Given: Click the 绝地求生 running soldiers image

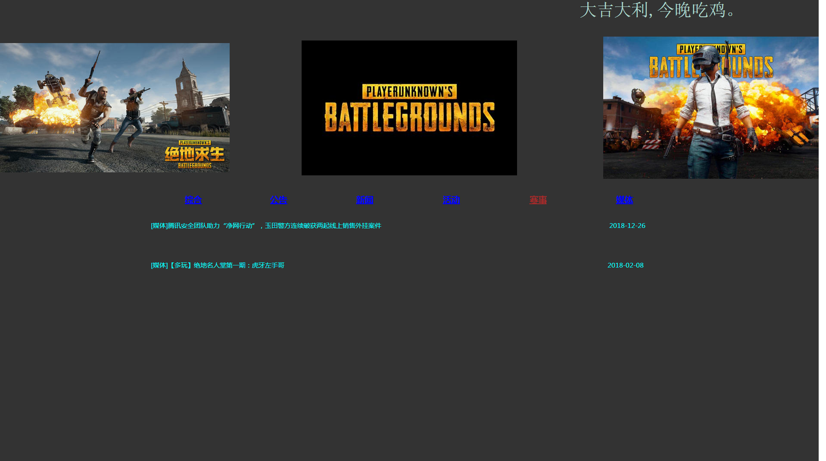Looking at the screenshot, I should [x=115, y=108].
